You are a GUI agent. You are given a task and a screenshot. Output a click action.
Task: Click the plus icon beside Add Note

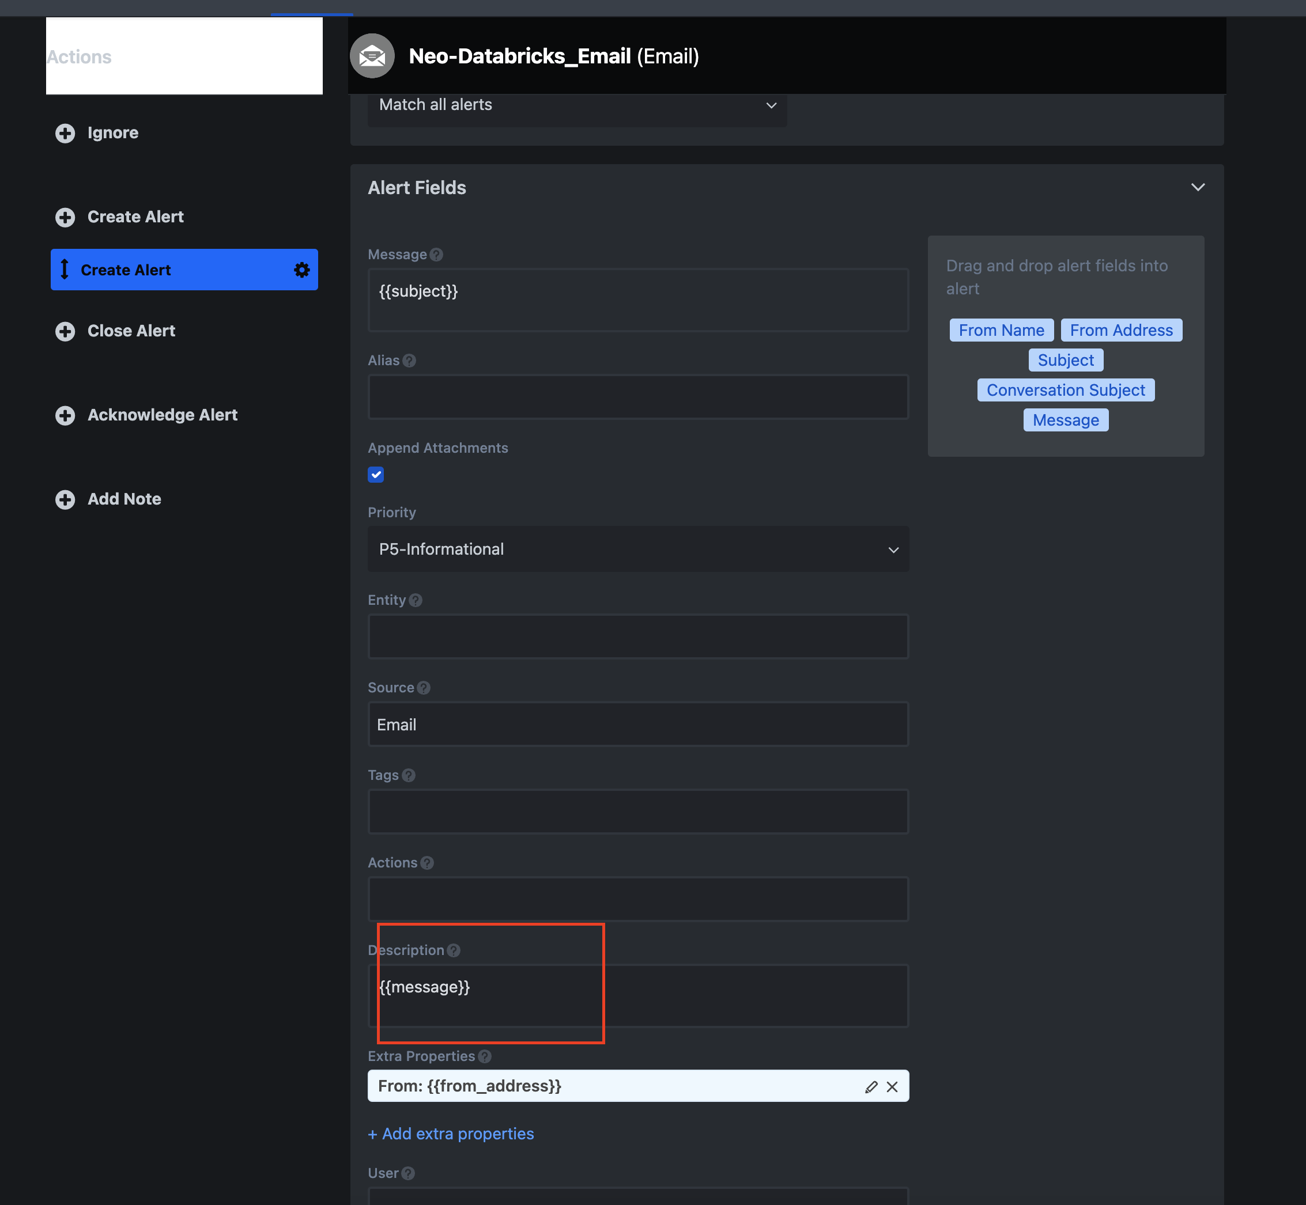tap(65, 499)
